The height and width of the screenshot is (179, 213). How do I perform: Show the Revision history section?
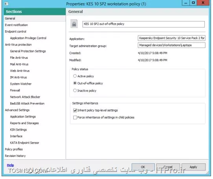(15, 156)
